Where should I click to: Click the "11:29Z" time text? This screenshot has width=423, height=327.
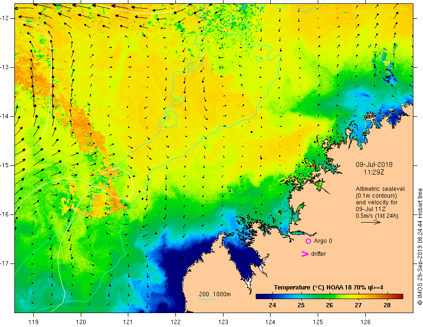pyautogui.click(x=374, y=172)
